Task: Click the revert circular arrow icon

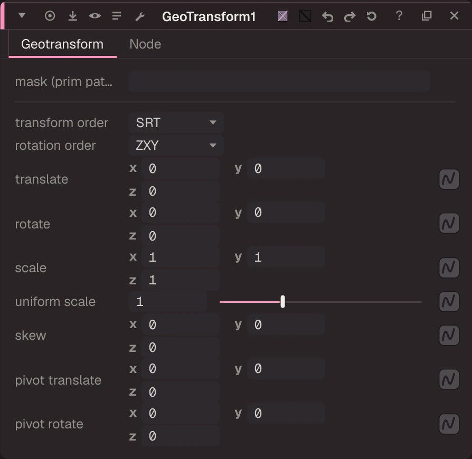Action: coord(372,16)
